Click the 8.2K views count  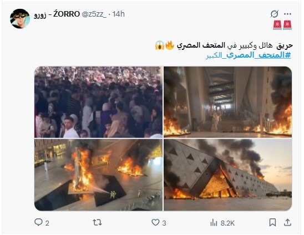coord(227,223)
